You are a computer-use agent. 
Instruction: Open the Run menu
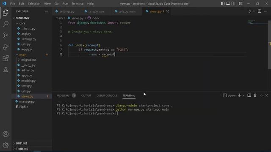(x=65, y=4)
